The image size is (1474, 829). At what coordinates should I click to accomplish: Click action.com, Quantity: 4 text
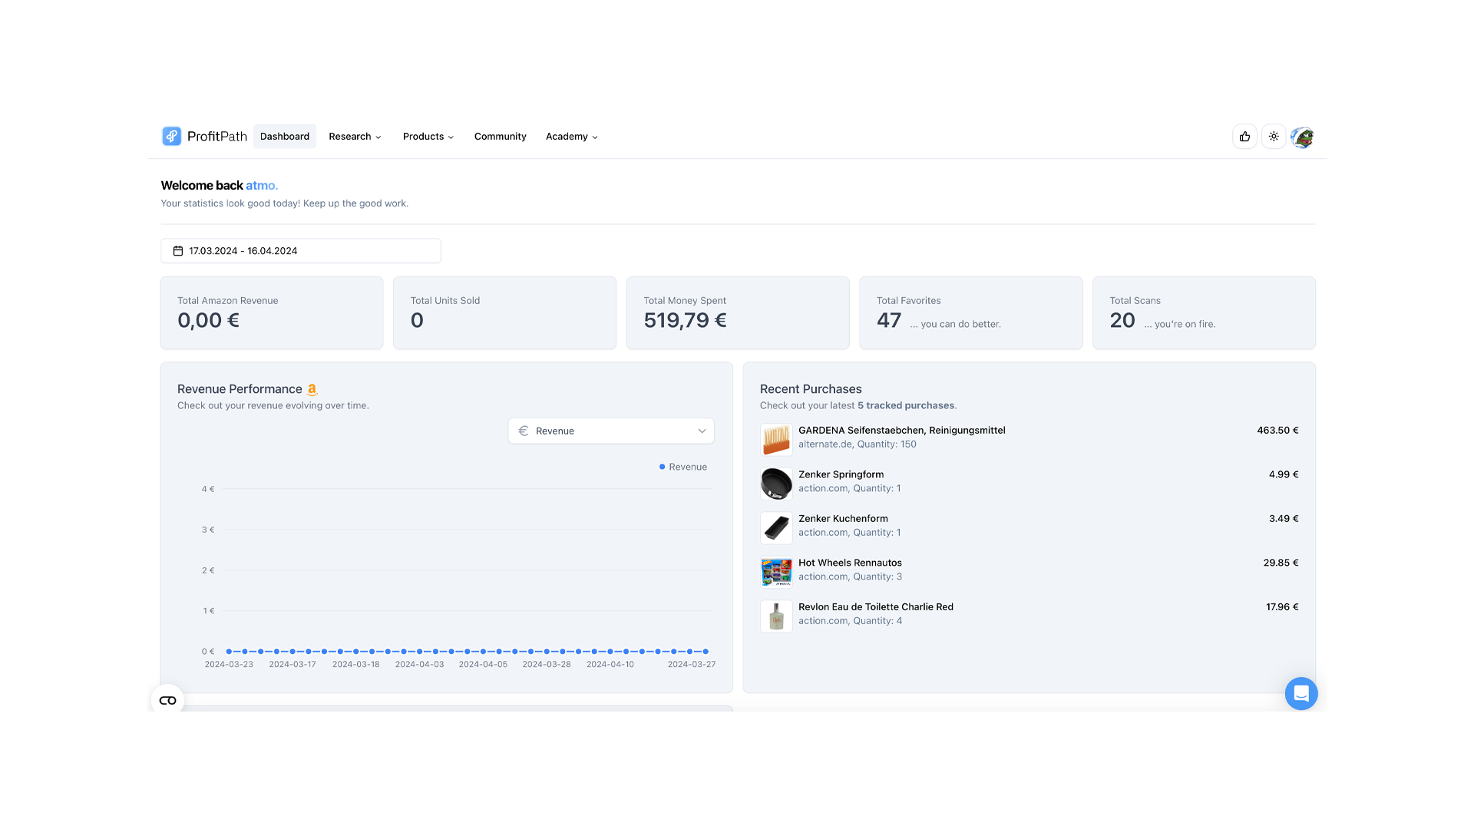click(x=850, y=620)
